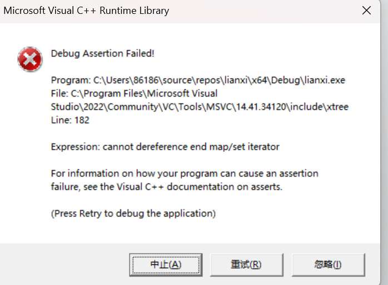This screenshot has height=285, width=388.
Task: Close the Runtime Library dialog
Action: (366, 11)
